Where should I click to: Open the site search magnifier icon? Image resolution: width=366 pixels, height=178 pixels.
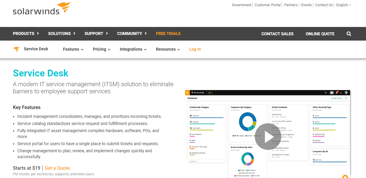point(349,34)
